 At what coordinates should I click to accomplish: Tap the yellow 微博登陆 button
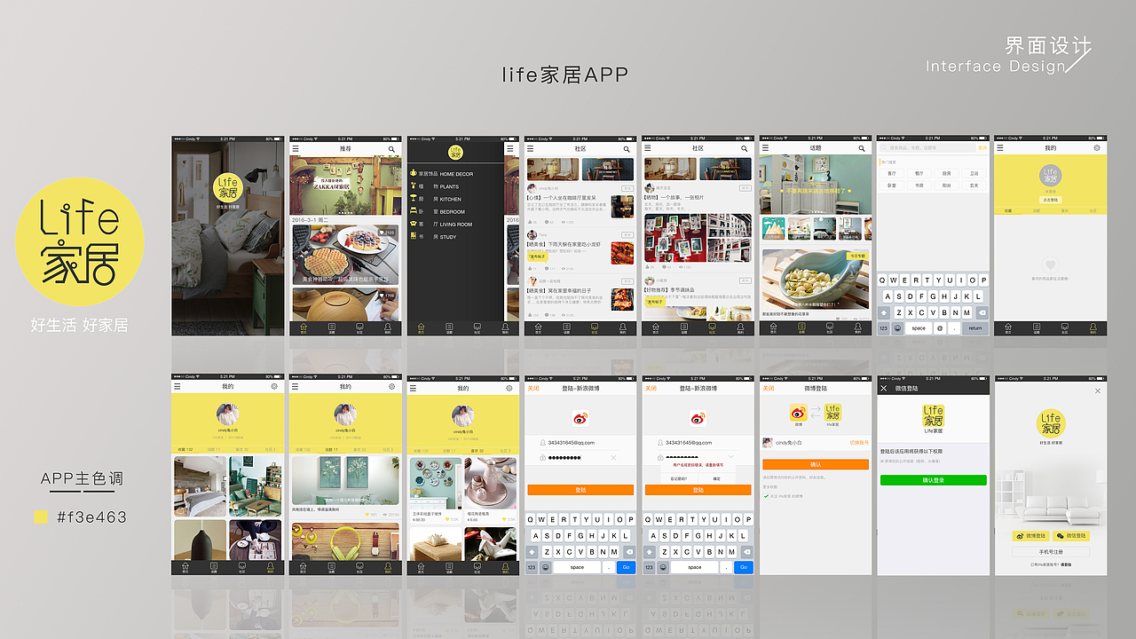click(x=1030, y=536)
